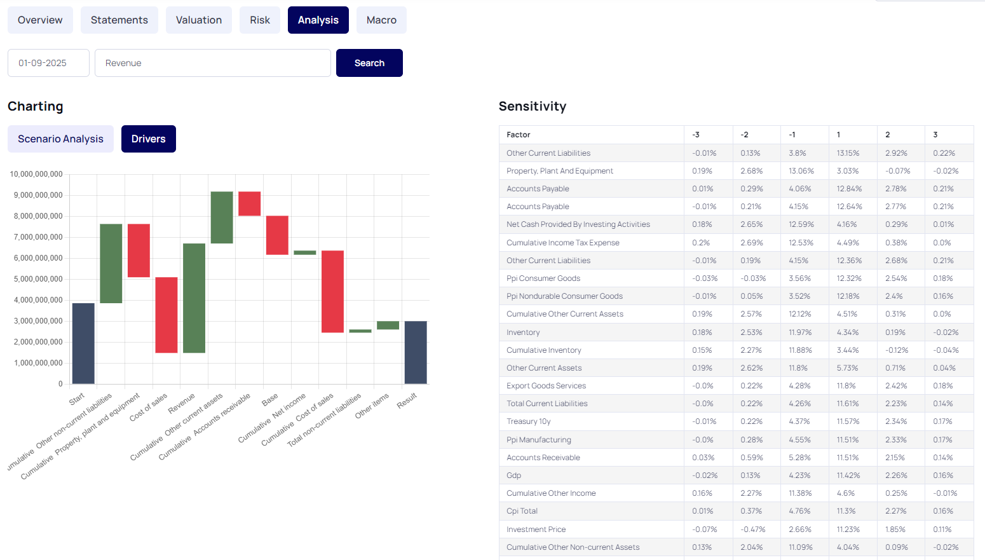The image size is (985, 560).
Task: Click the Ppi Manufacturing factor
Action: 539,440
